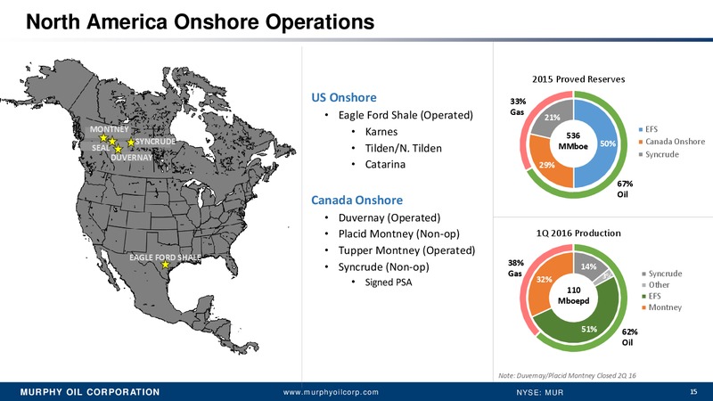Image resolution: width=713 pixels, height=401 pixels.
Task: Click the 536 MMboe center label
Action: [573, 141]
